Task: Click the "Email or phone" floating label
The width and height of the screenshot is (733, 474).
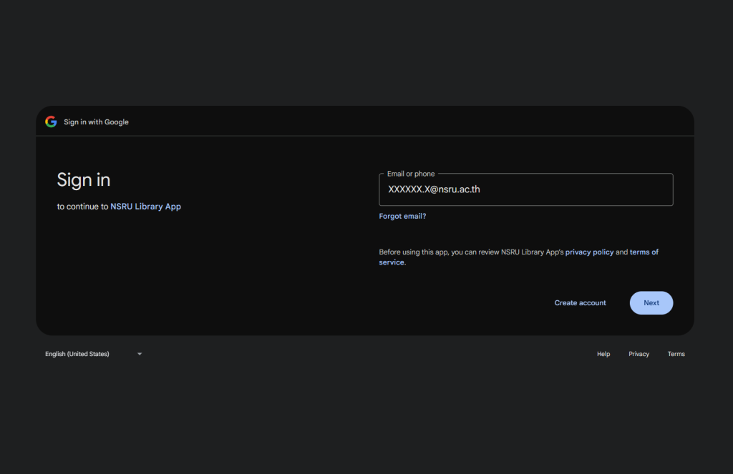Action: (410, 174)
